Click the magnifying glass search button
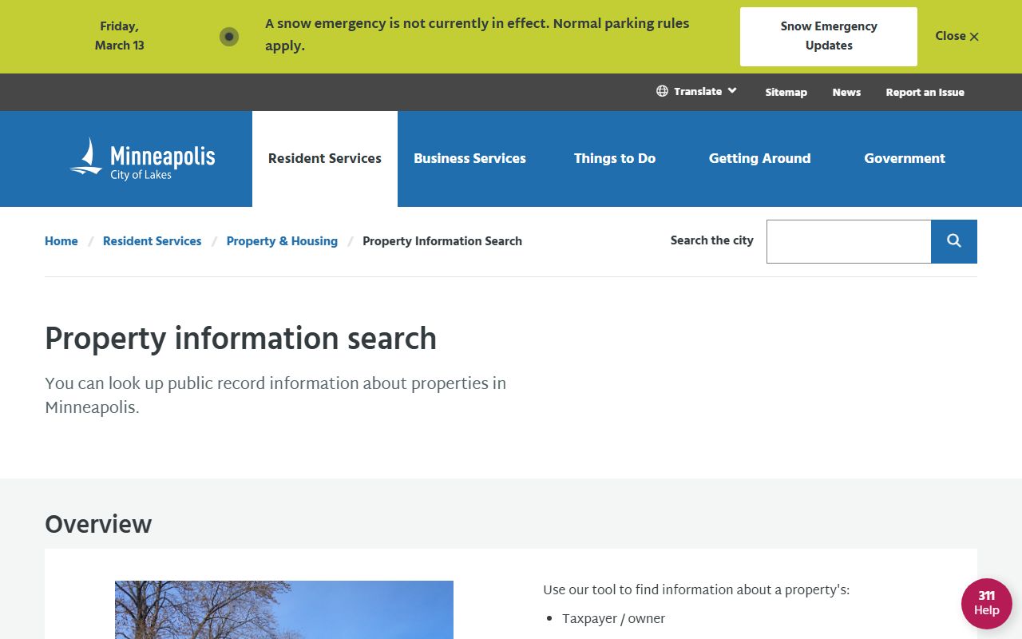The height and width of the screenshot is (639, 1022). point(954,241)
